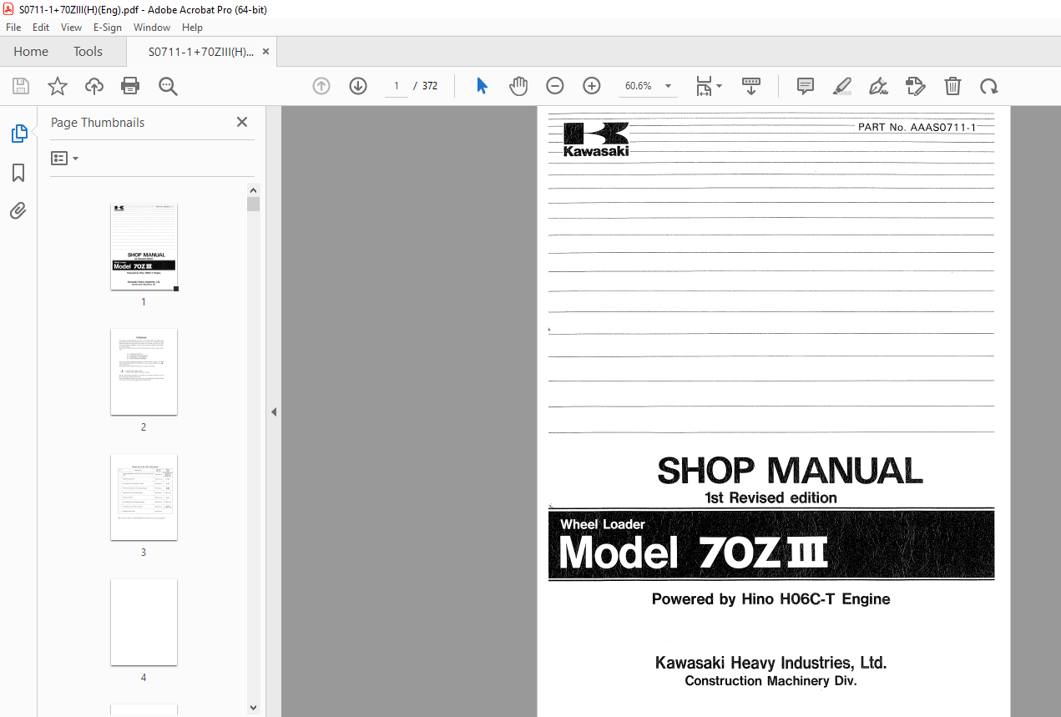The width and height of the screenshot is (1061, 717).
Task: Click the 'Page Thumbnails' panel title
Action: (x=98, y=123)
